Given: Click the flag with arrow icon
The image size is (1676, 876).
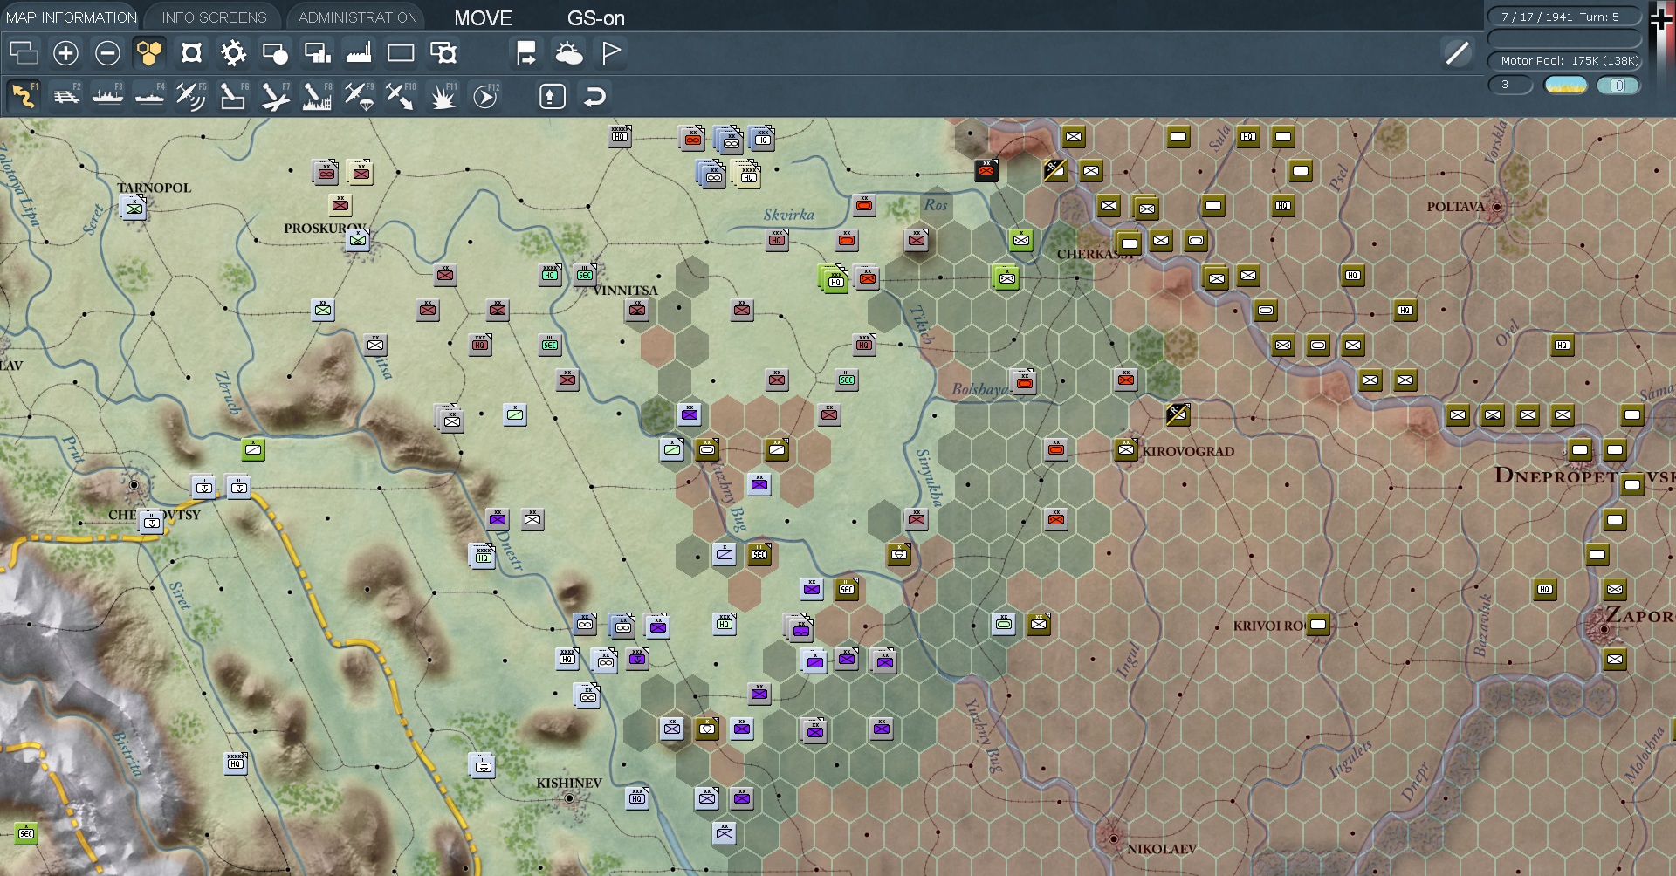Looking at the screenshot, I should (526, 53).
